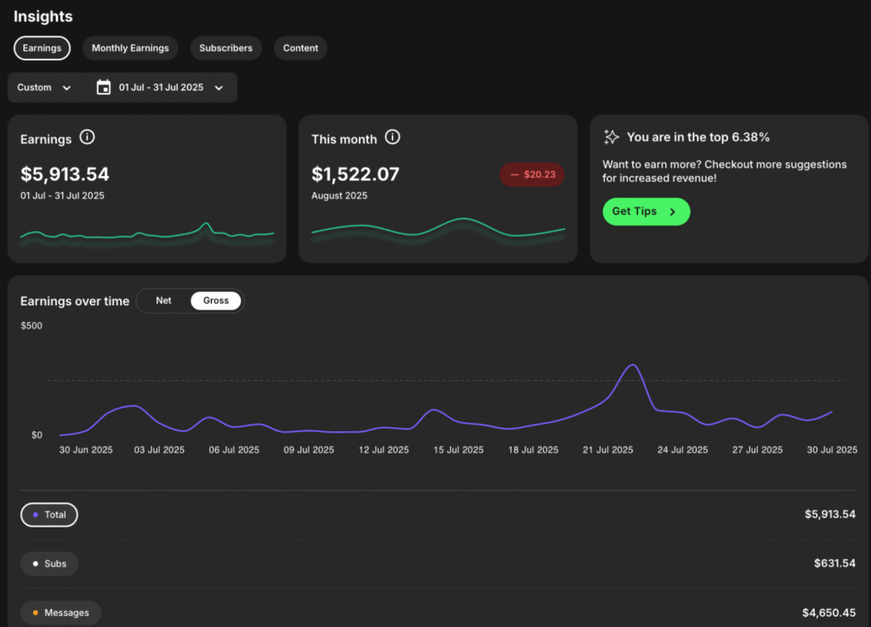Click the red -$20.23 change badge
The height and width of the screenshot is (627, 871).
click(x=532, y=174)
